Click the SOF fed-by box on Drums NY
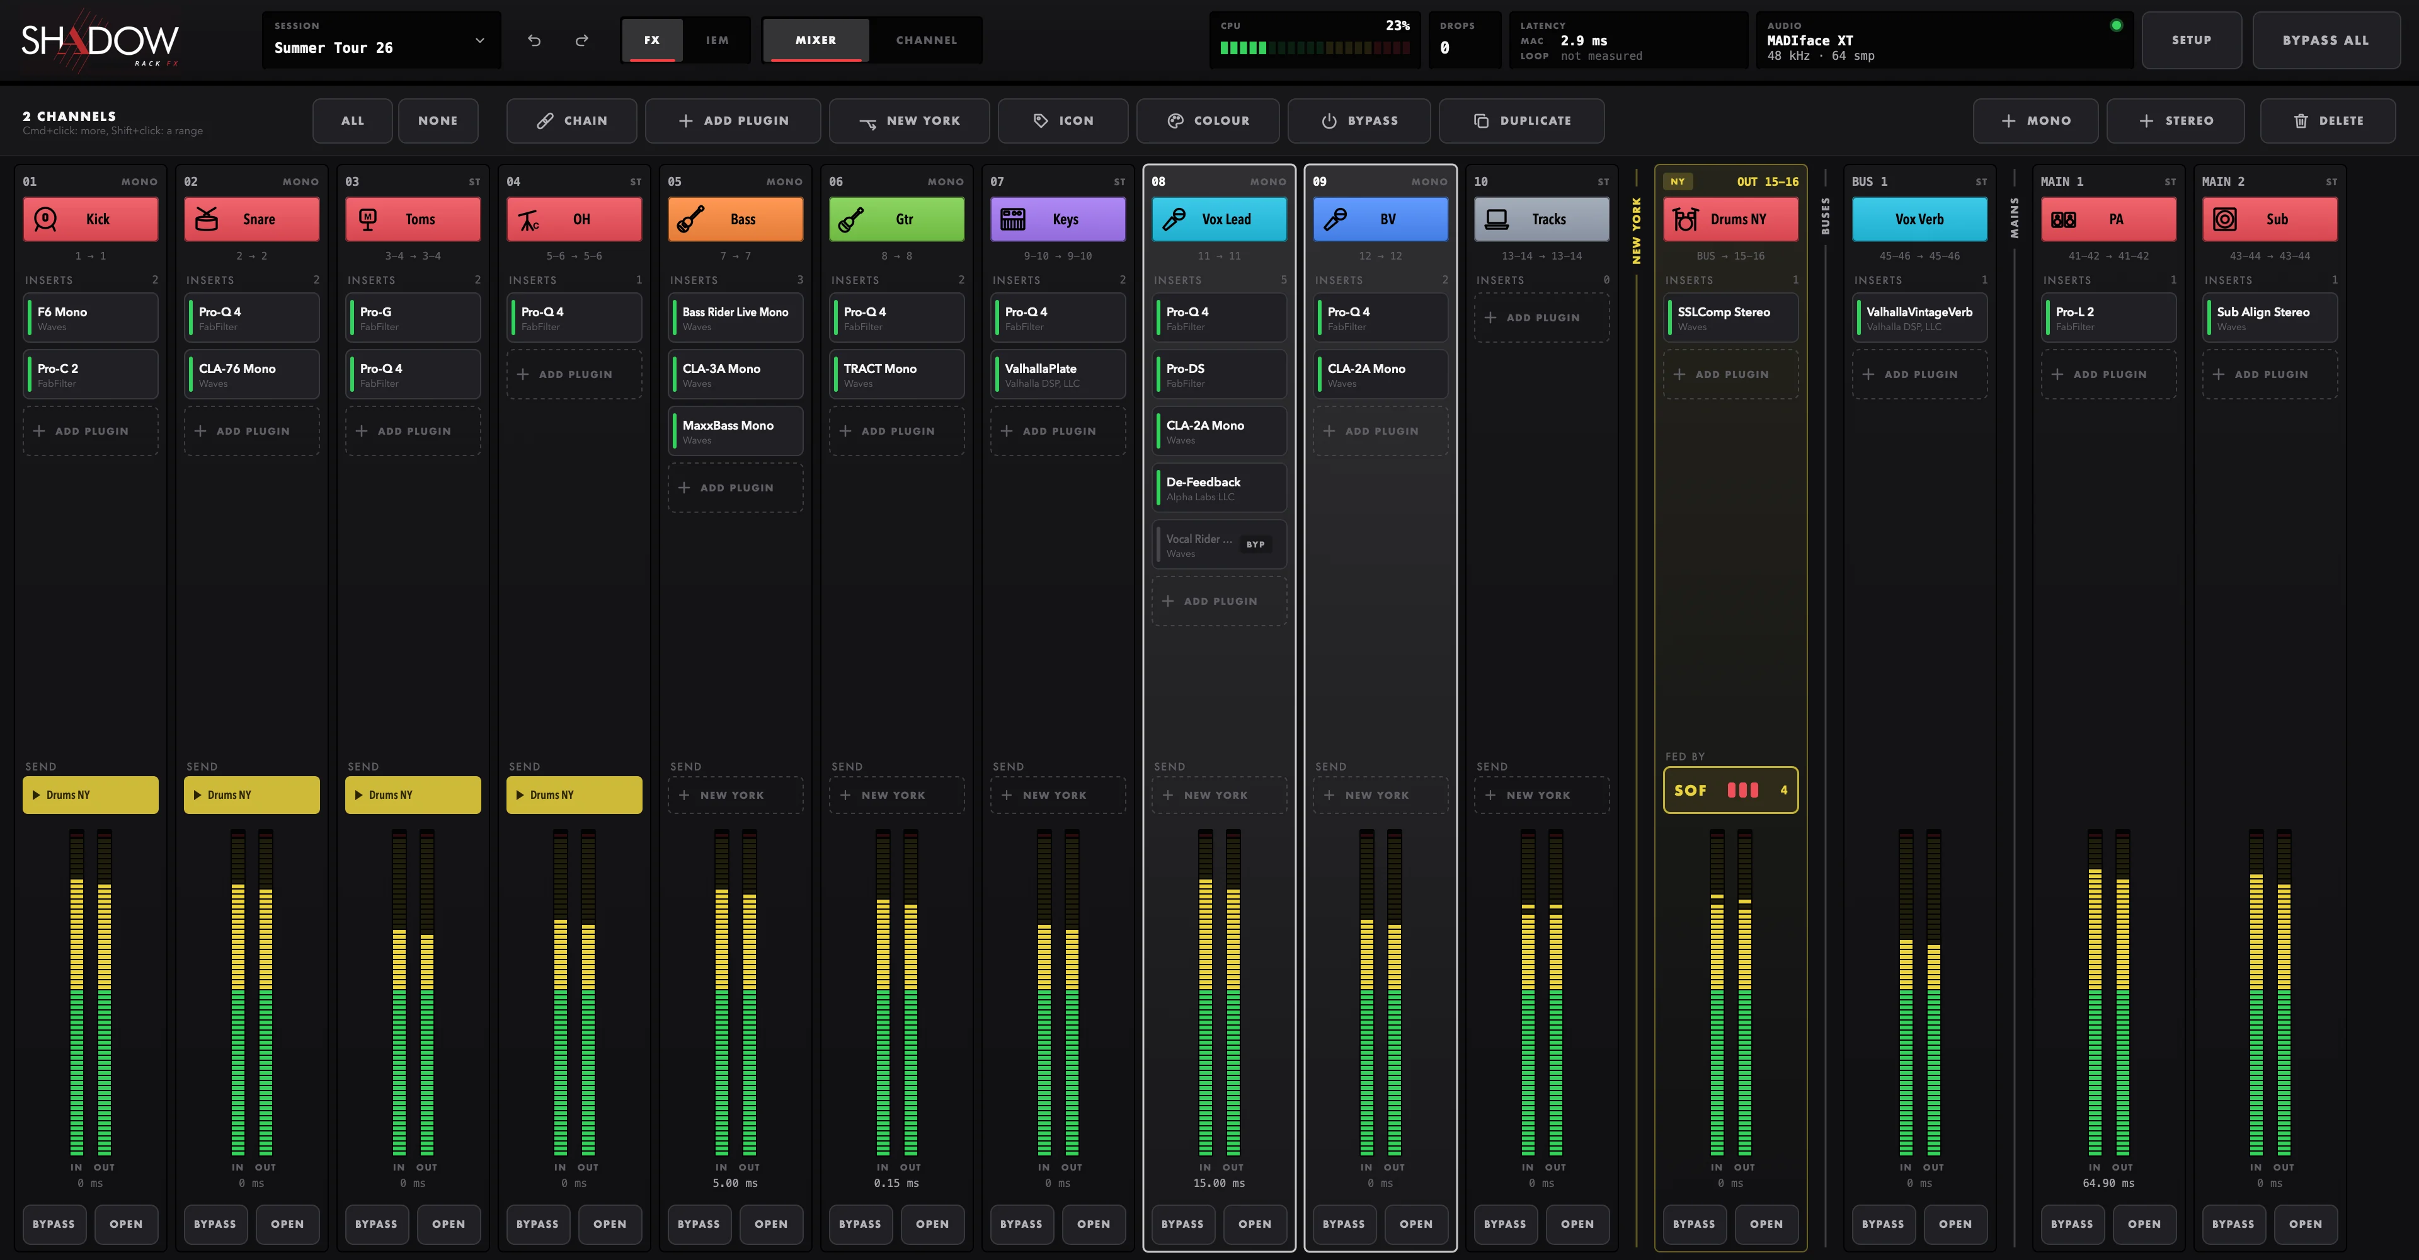Viewport: 2419px width, 1260px height. pyautogui.click(x=1730, y=789)
